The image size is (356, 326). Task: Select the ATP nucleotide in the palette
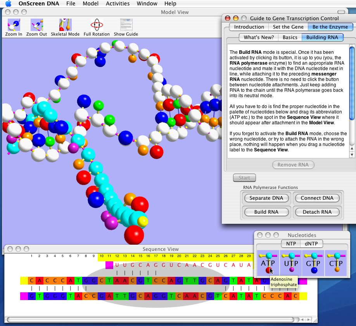pos(268,263)
